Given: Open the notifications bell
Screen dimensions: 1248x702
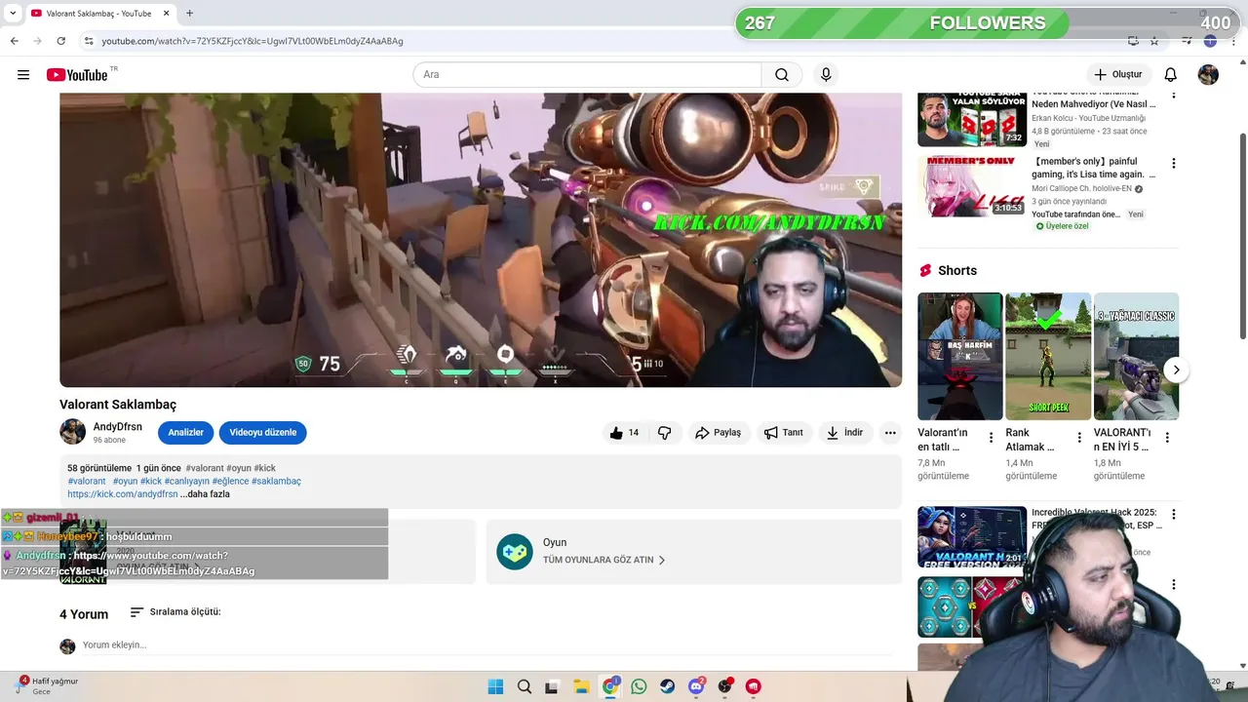Looking at the screenshot, I should click(1171, 75).
